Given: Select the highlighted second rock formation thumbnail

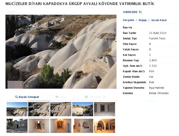Looking at the screenshot, I should (x=39, y=109).
